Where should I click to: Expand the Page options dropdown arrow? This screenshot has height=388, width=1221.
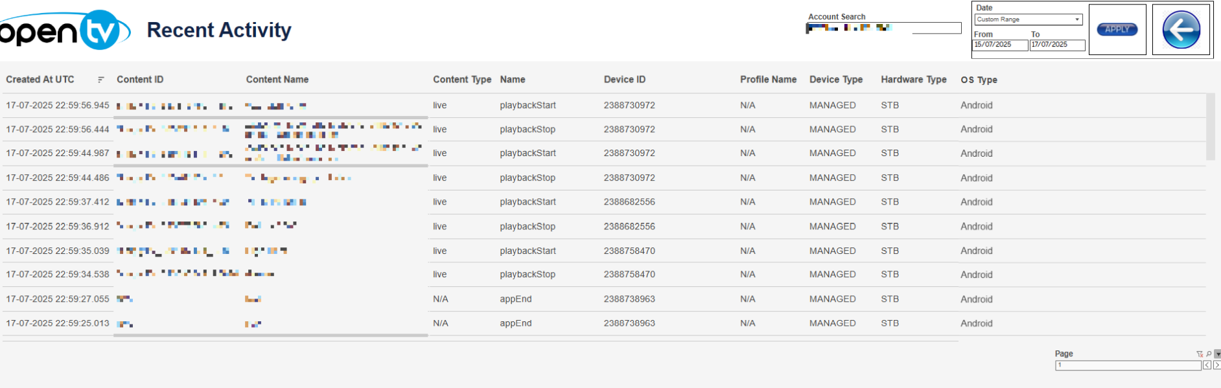[x=1217, y=354]
